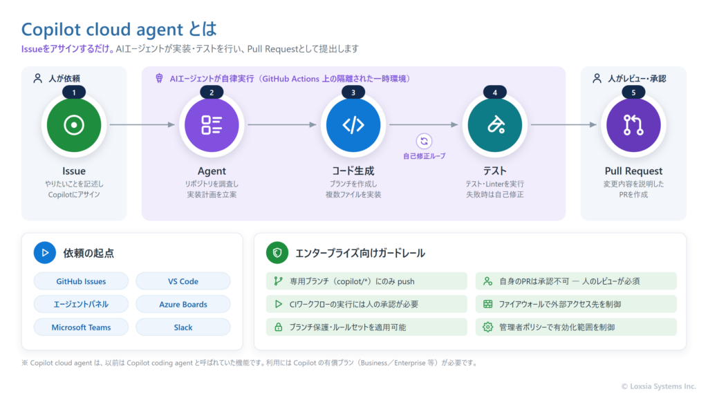The height and width of the screenshot is (398, 708).
Task: Click the CIワークフローの実行には人の承認が必要 row
Action: (x=366, y=304)
